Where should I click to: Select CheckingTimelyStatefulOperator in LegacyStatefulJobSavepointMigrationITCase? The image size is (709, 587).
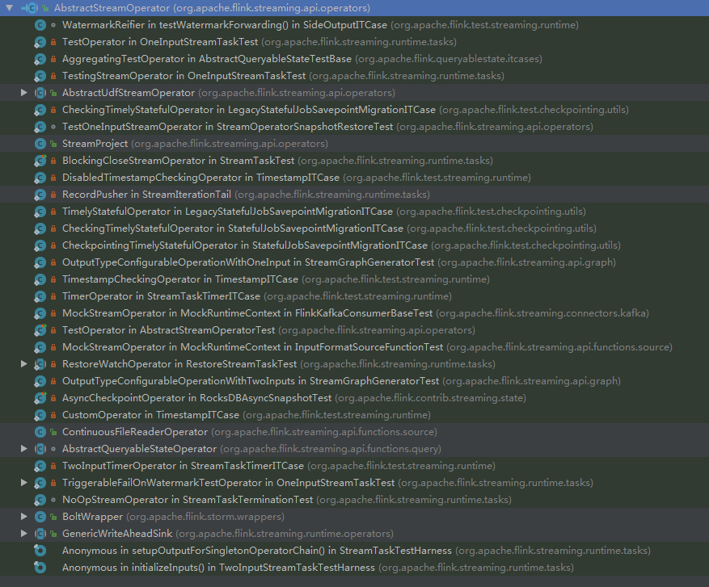click(354, 110)
